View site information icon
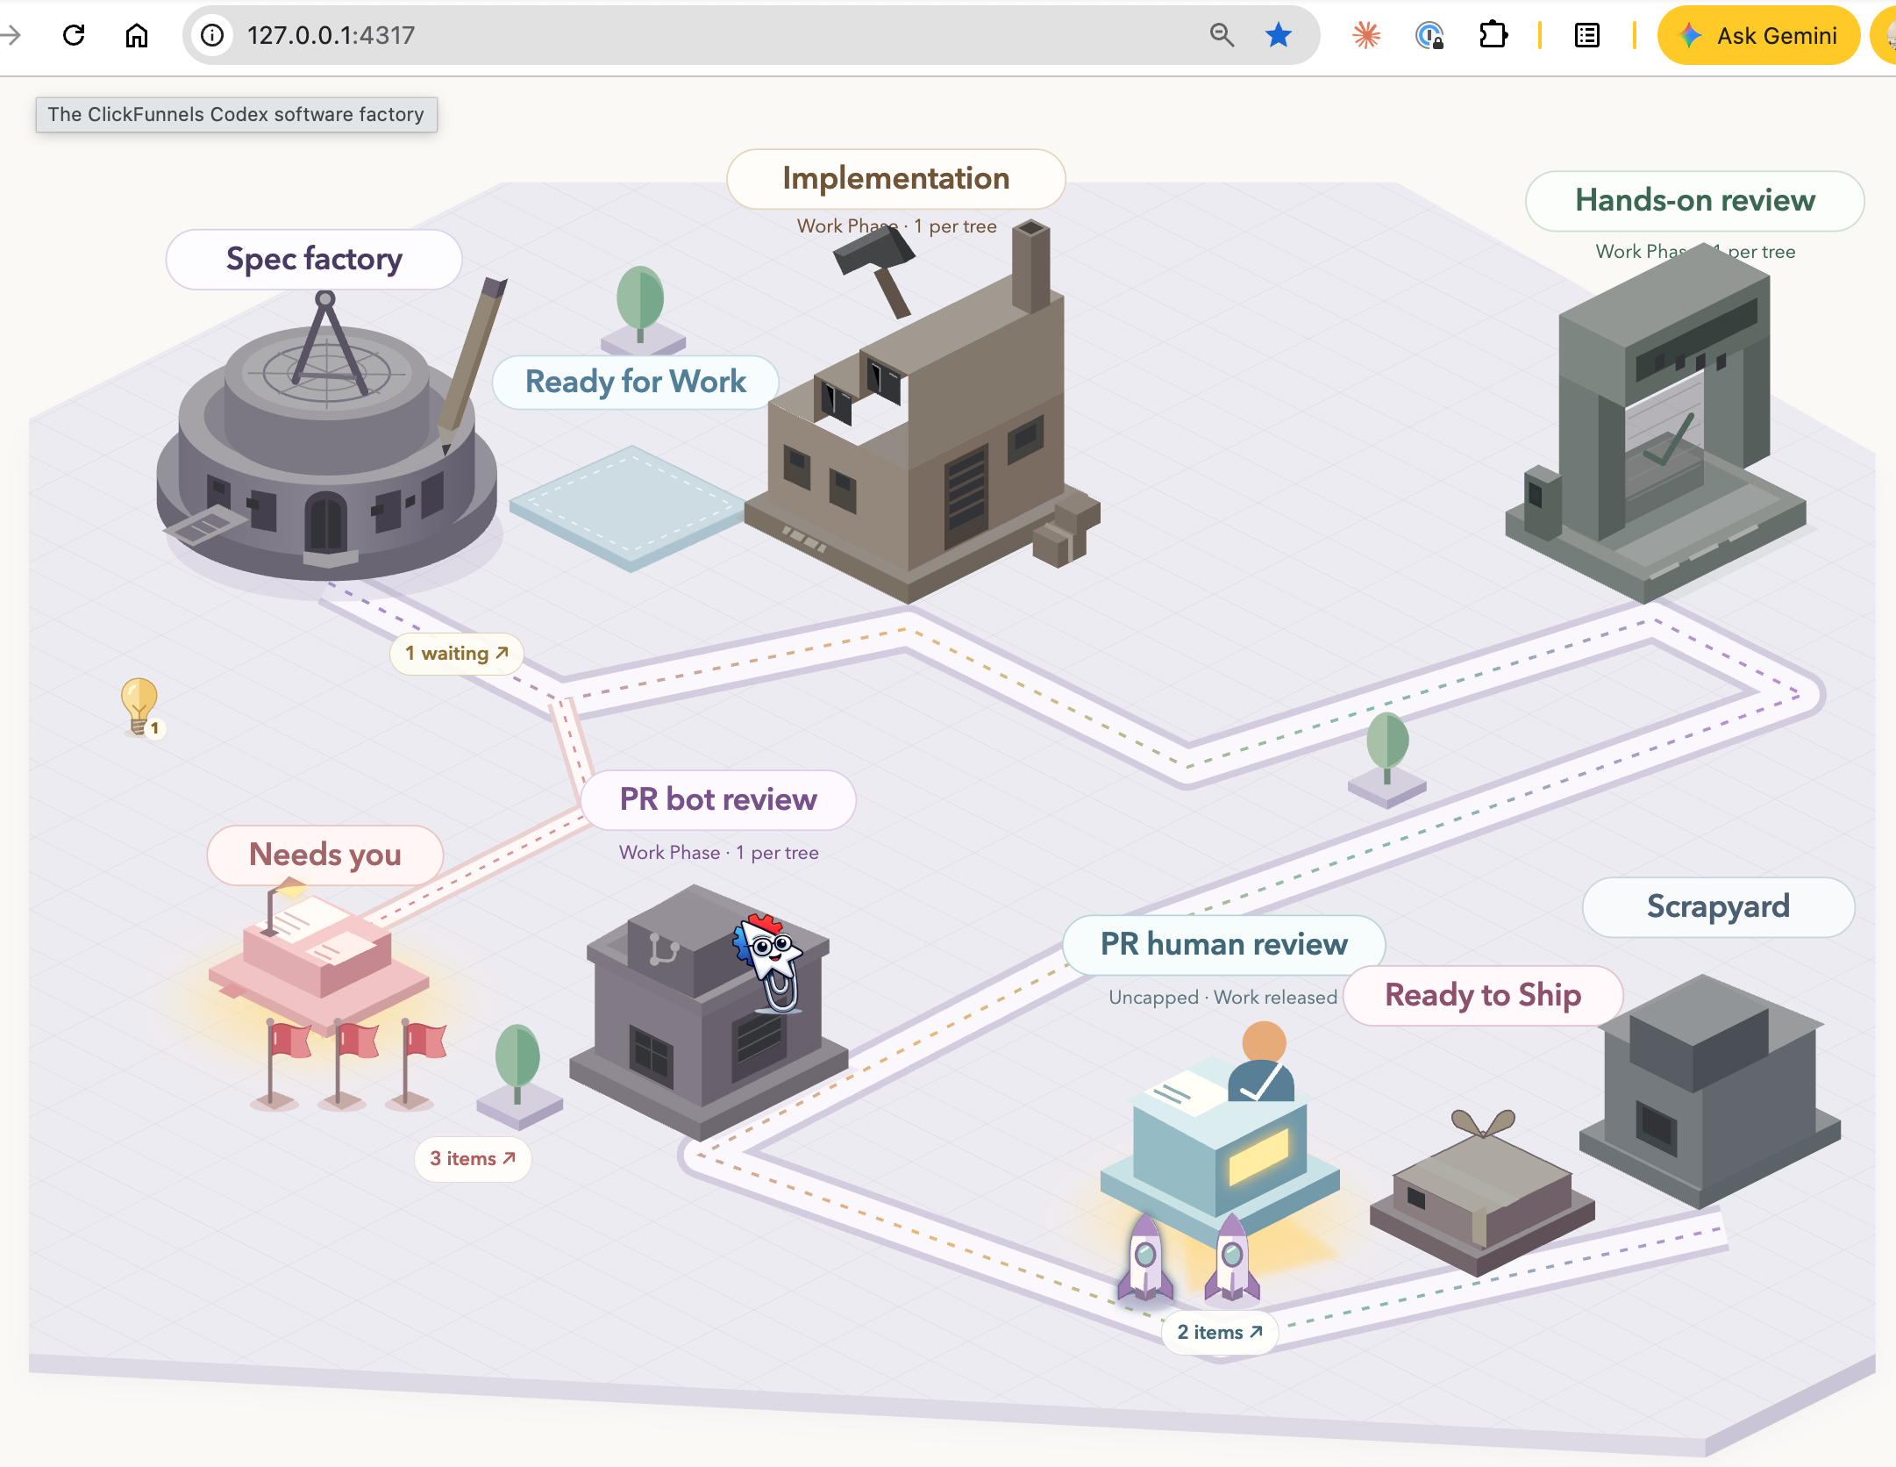 click(x=212, y=35)
